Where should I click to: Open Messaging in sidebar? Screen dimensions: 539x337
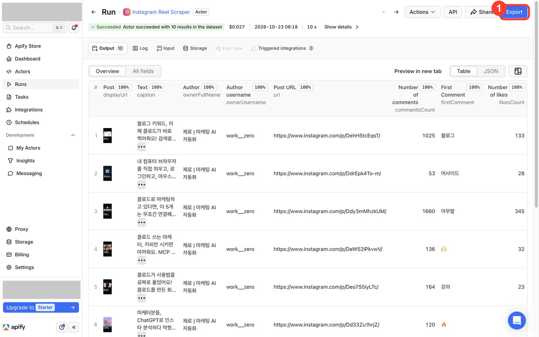tap(41, 173)
